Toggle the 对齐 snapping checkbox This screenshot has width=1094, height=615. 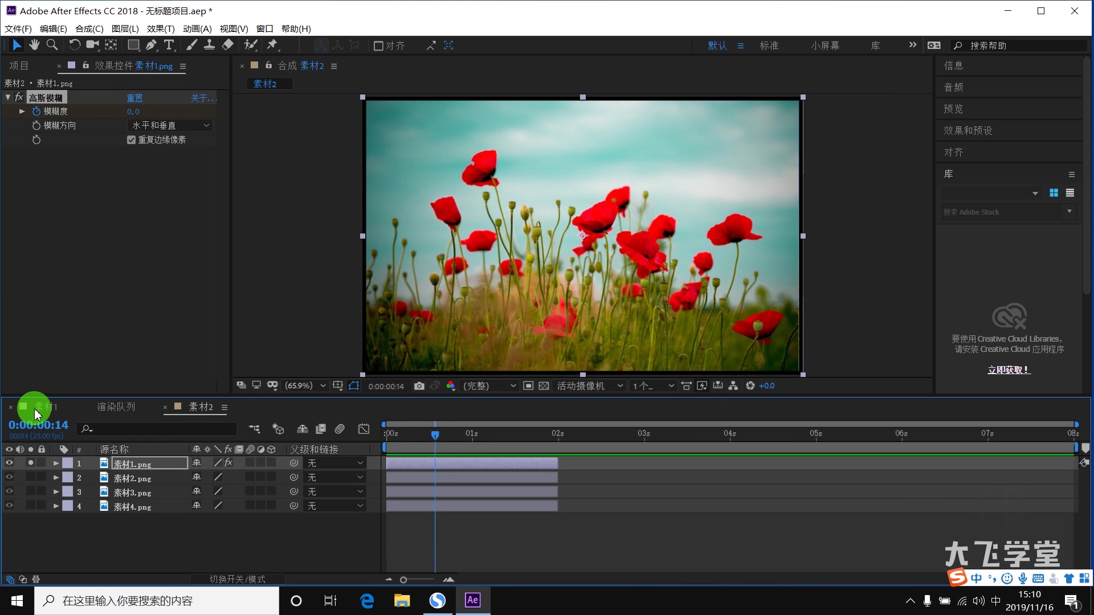point(378,46)
